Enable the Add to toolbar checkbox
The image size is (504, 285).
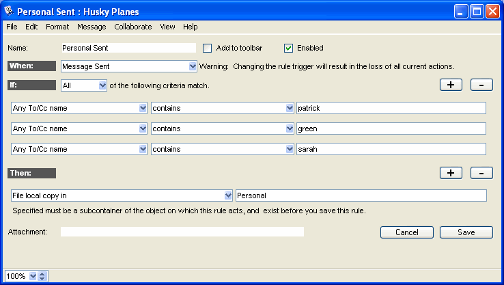point(208,48)
